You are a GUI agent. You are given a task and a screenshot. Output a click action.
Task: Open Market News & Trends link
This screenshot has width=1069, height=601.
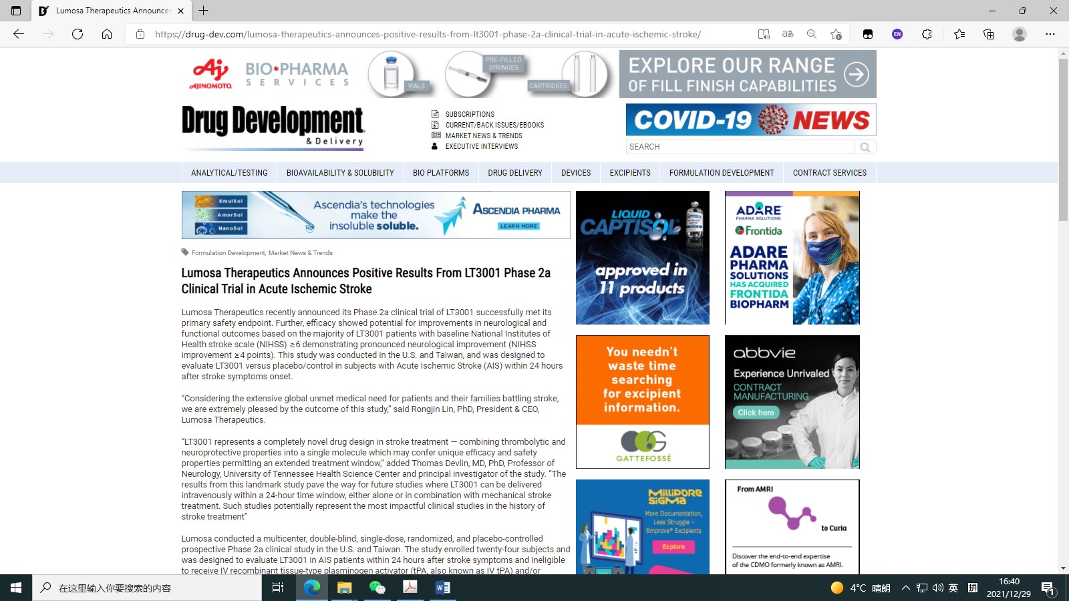[484, 136]
